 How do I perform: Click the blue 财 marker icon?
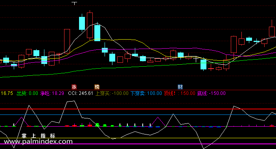click(x=180, y=87)
